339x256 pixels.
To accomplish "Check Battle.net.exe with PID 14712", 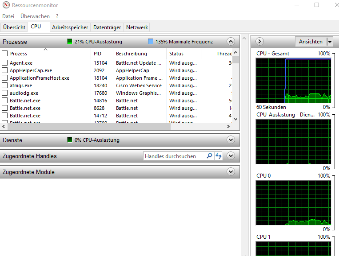I will [x=5, y=116].
